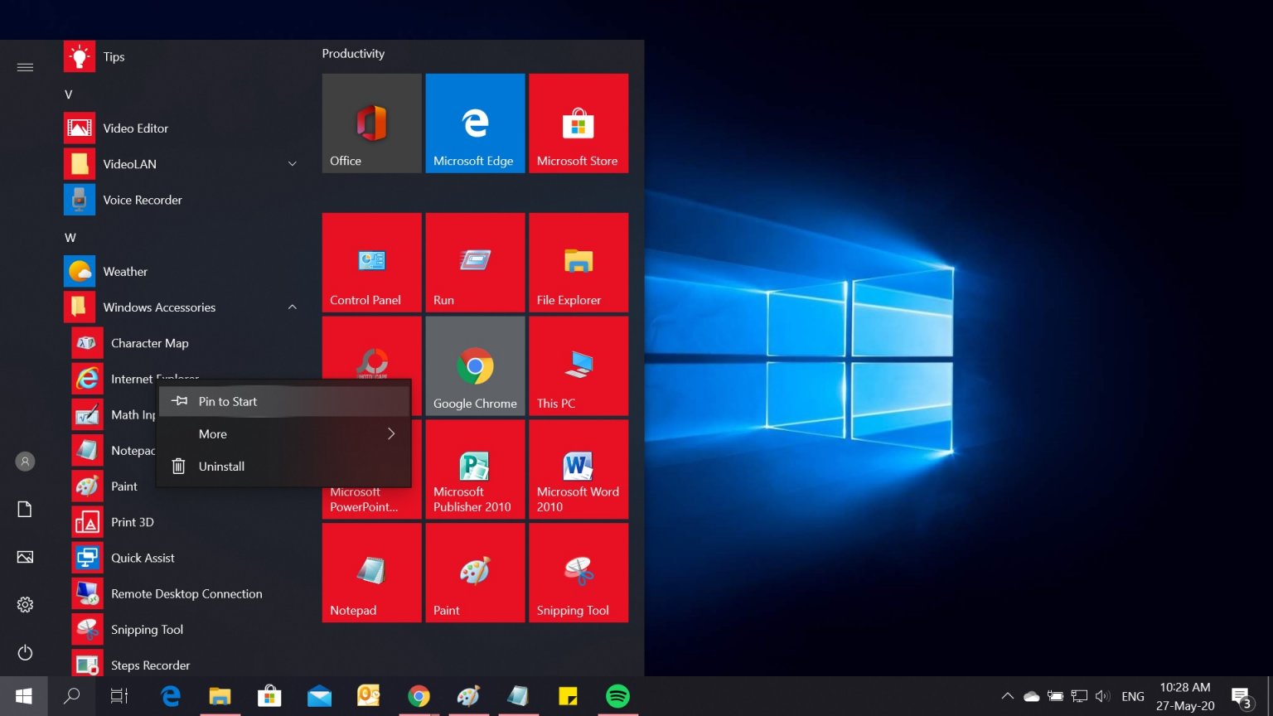Open Quick Assist
The image size is (1273, 716).
coord(143,558)
